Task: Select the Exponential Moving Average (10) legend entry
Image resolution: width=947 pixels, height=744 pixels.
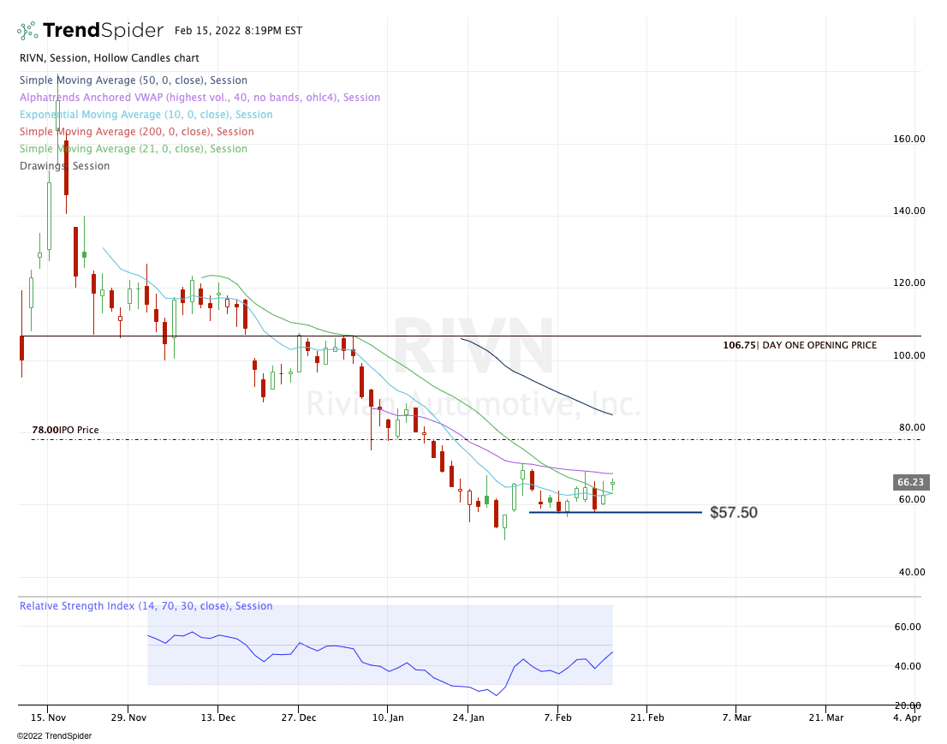Action: pos(146,115)
